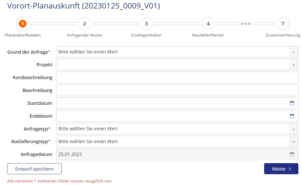
Task: Open the Auslieferungstyp dropdown
Action: coord(293,141)
